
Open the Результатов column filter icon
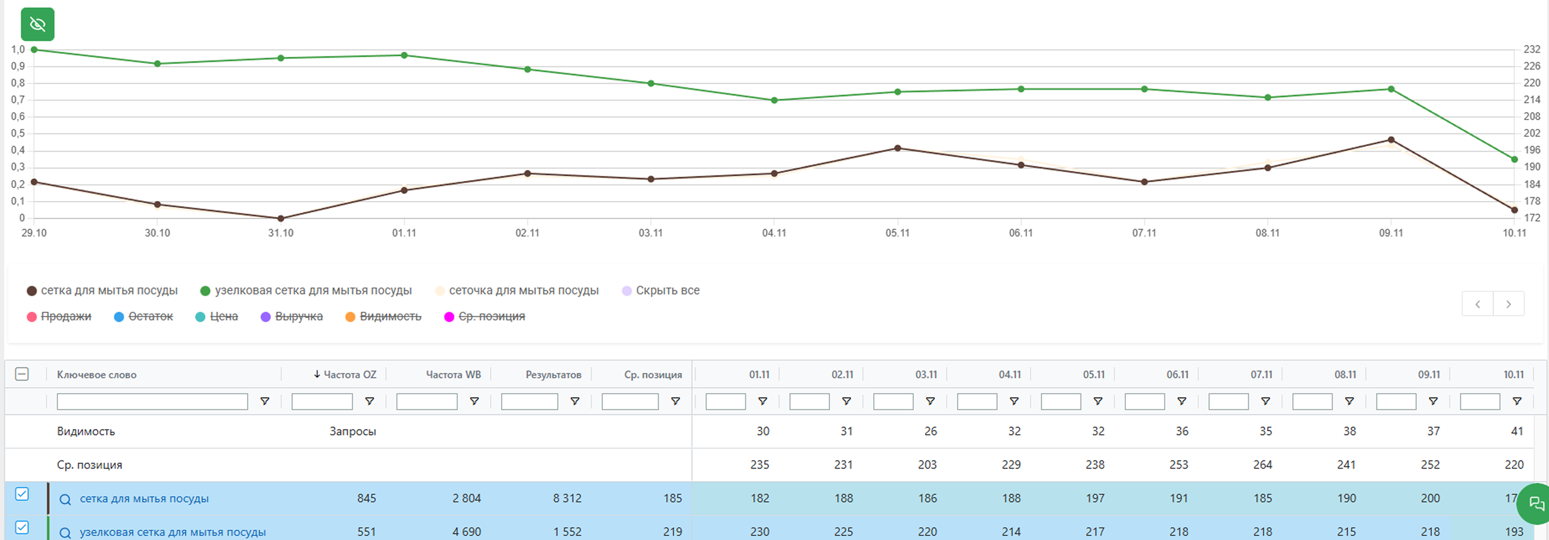tap(574, 401)
